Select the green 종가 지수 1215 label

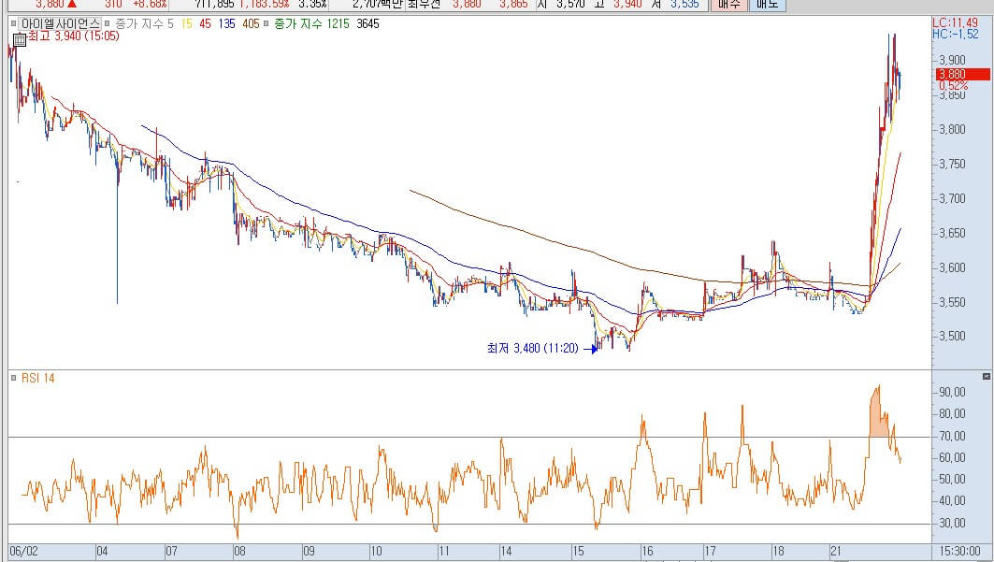(311, 23)
